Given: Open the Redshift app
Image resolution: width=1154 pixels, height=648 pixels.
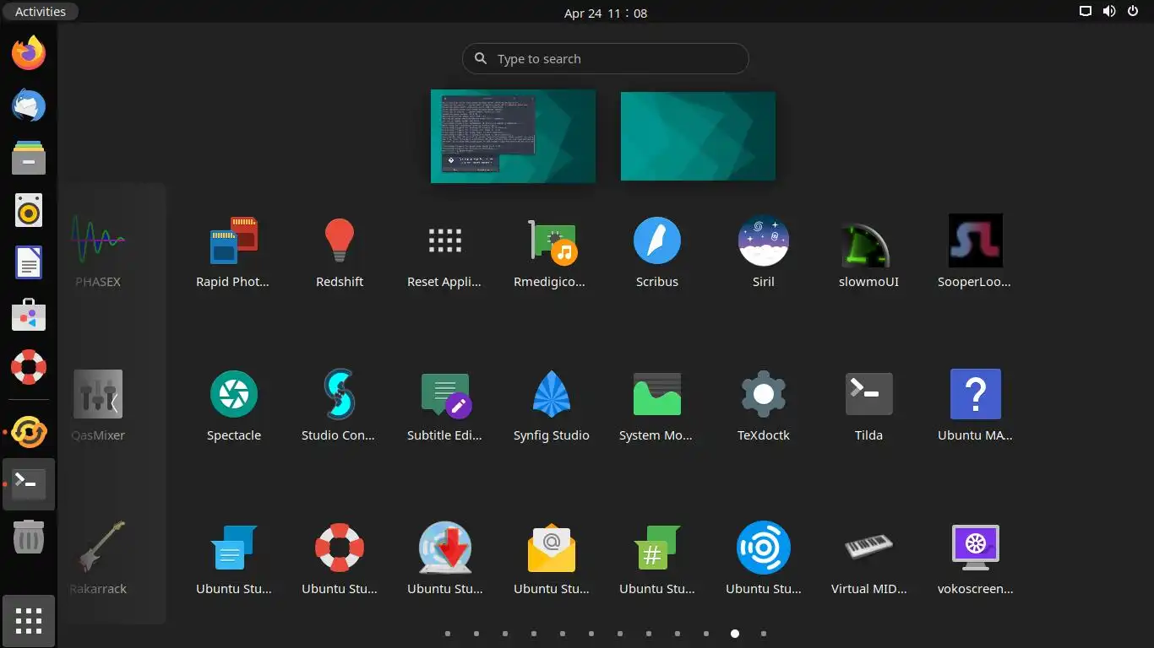Looking at the screenshot, I should 340,251.
